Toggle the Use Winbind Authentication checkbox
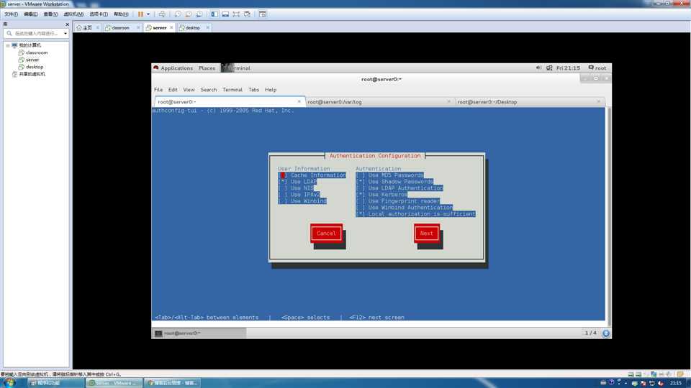 click(361, 207)
